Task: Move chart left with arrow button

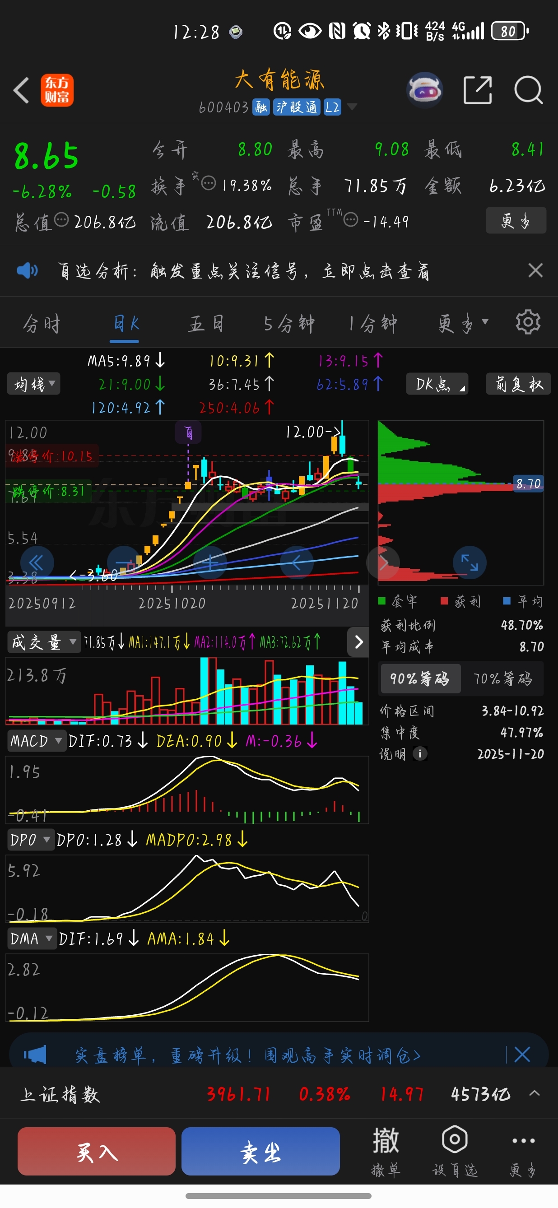Action: 296,563
